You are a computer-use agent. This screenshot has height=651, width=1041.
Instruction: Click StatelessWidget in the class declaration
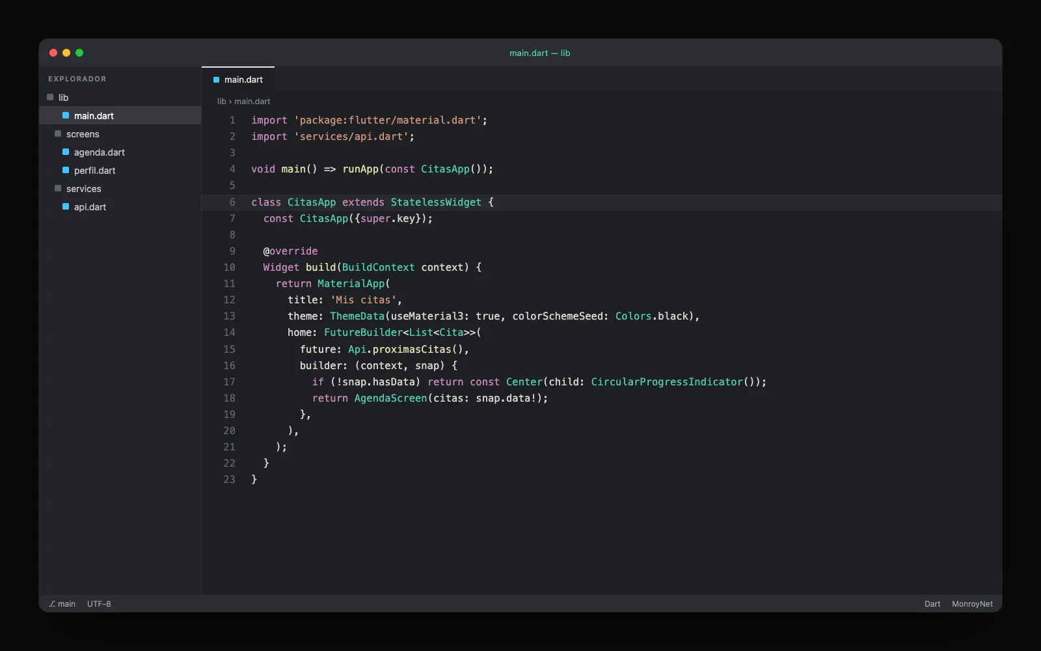pos(436,202)
